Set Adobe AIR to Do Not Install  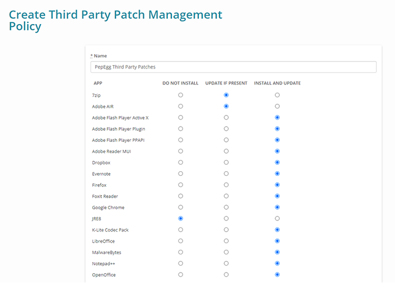pyautogui.click(x=181, y=106)
